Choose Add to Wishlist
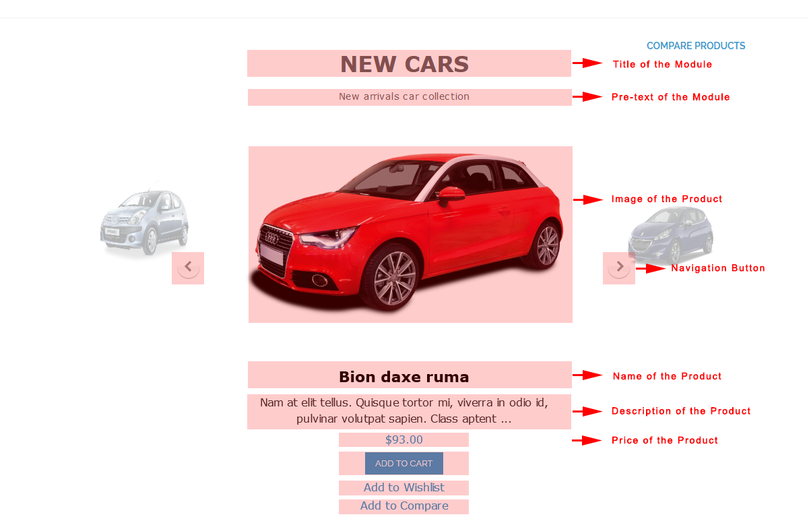The height and width of the screenshot is (519, 809). (404, 487)
